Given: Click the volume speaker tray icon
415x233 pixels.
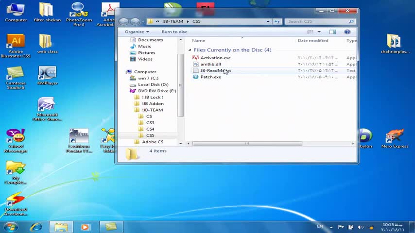Looking at the screenshot, I should [360, 227].
